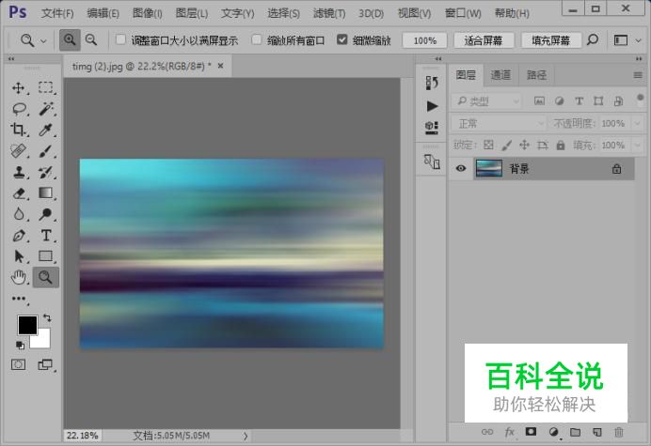Select the Path Selection tool
Image resolution: width=651 pixels, height=446 pixels.
pyautogui.click(x=19, y=256)
